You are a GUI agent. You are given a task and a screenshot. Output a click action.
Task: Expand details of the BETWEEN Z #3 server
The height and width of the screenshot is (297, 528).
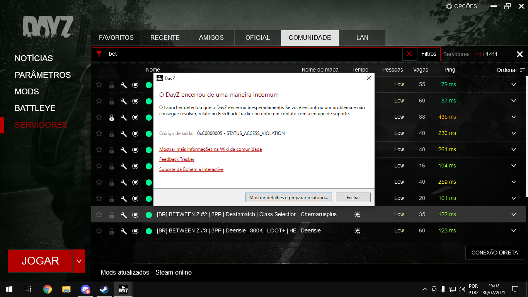coord(514,231)
